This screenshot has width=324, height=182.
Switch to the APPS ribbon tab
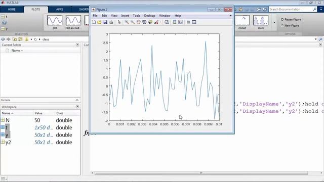[x=60, y=10]
